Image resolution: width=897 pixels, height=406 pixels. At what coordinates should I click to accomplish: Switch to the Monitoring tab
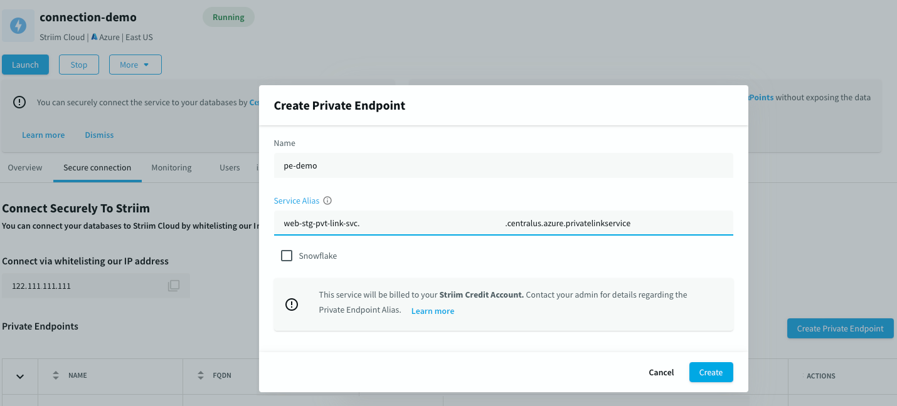pos(171,167)
